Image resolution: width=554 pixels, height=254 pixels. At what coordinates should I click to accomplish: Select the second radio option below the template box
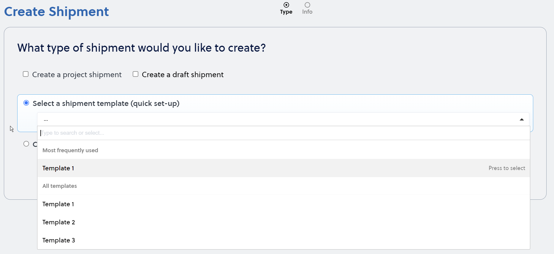(26, 144)
